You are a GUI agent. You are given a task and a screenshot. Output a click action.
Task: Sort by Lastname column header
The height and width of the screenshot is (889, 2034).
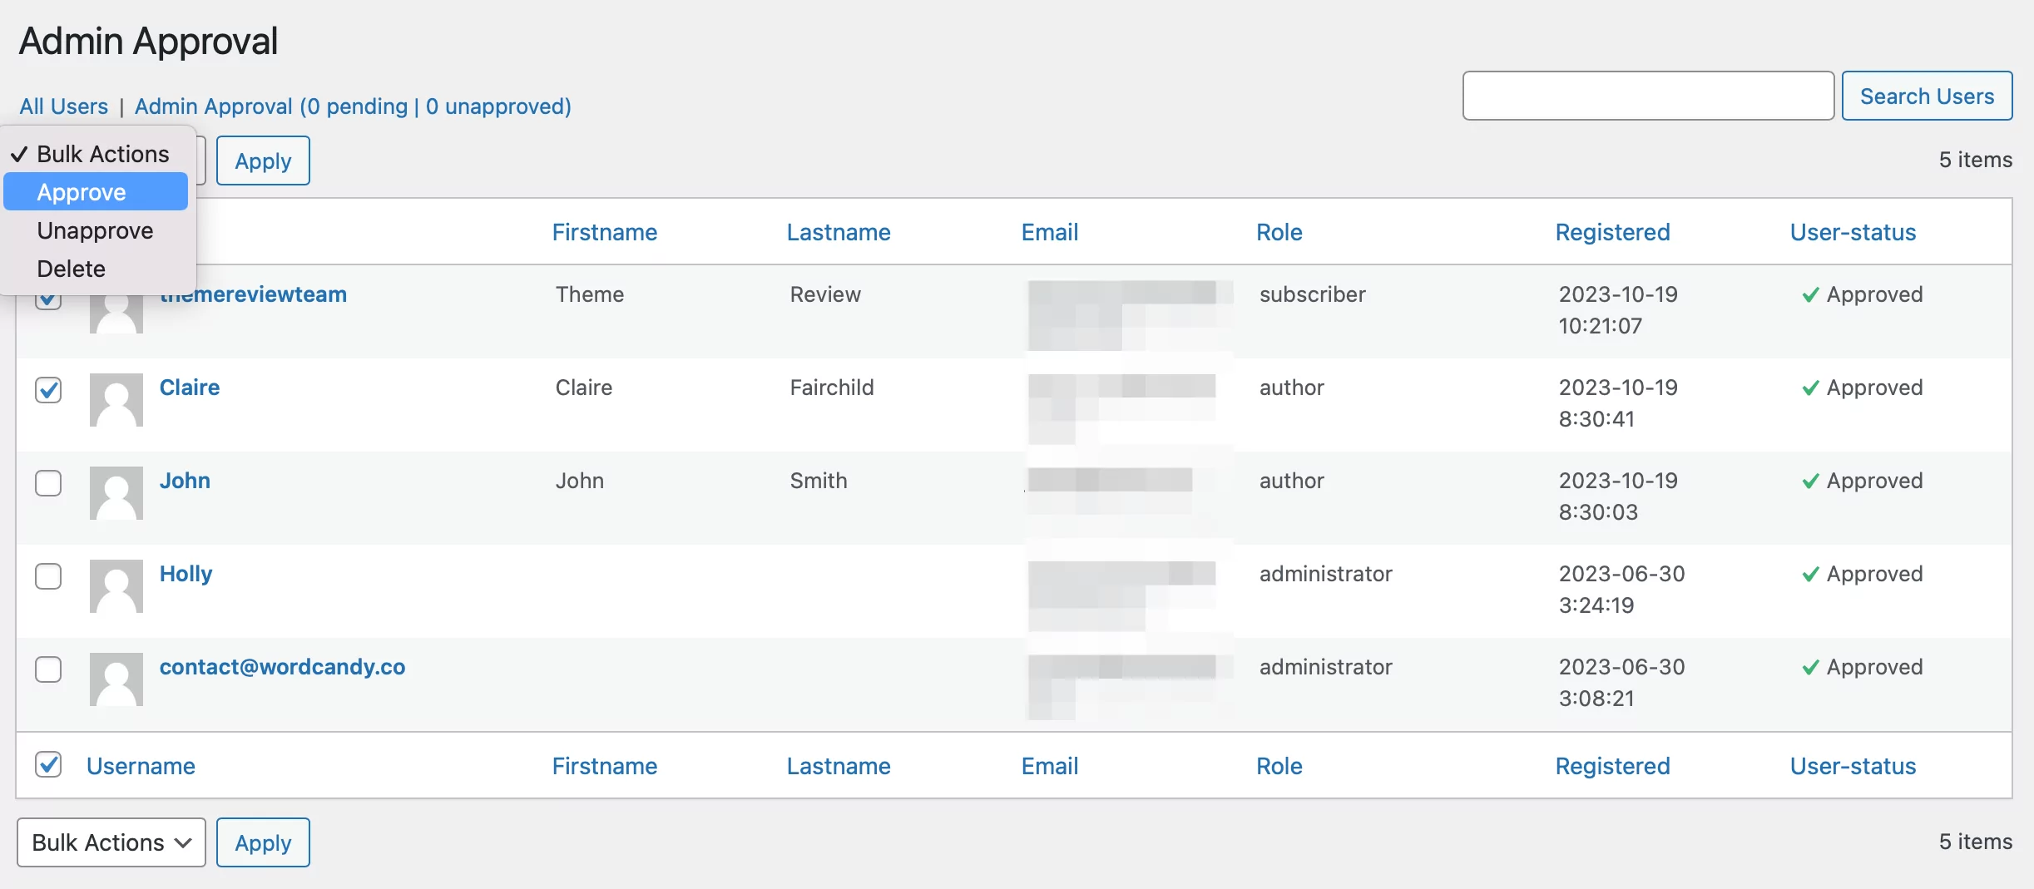(839, 232)
